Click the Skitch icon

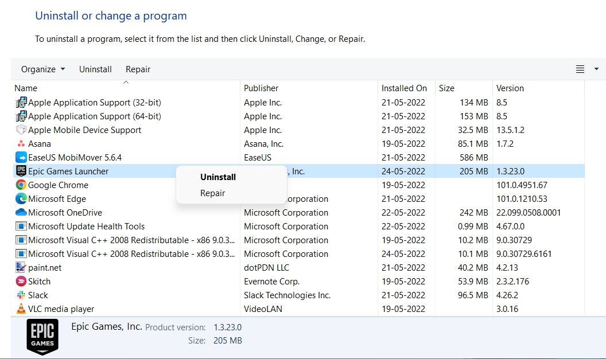click(x=21, y=282)
